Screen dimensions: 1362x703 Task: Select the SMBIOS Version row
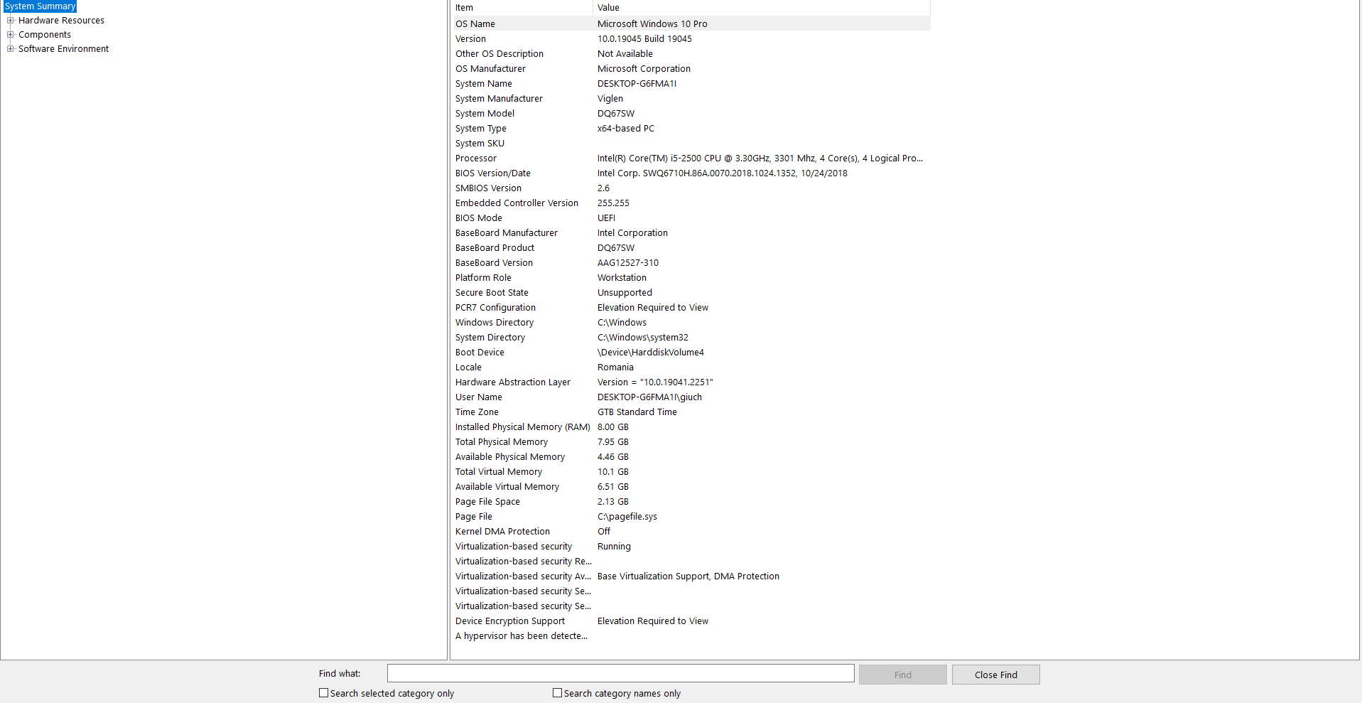click(691, 188)
